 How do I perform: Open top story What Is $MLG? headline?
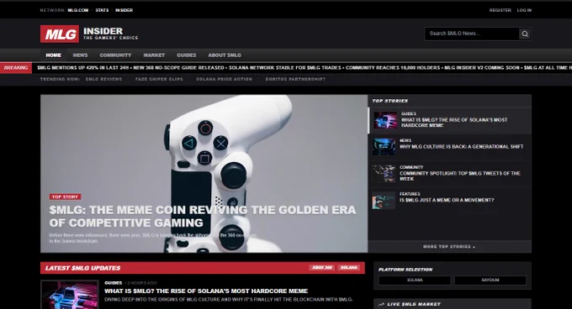tap(454, 123)
